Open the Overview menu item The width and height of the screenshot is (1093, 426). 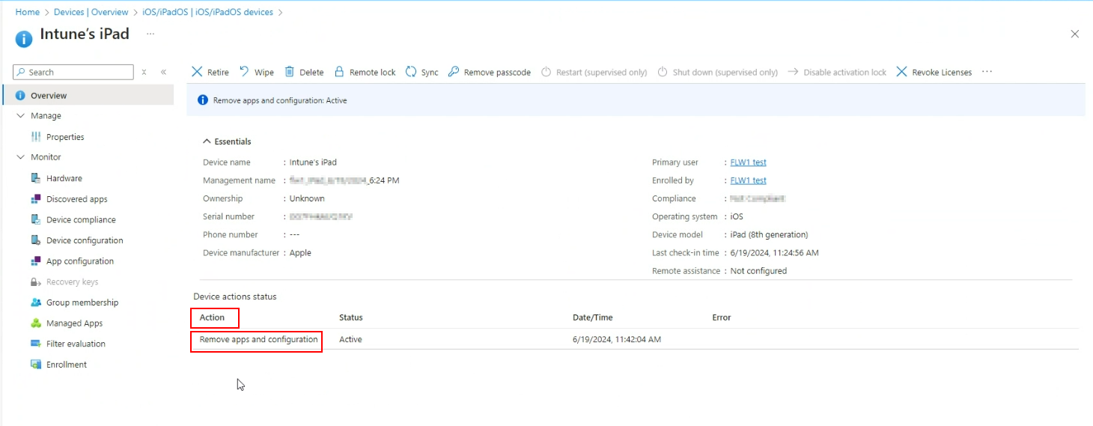(88, 95)
